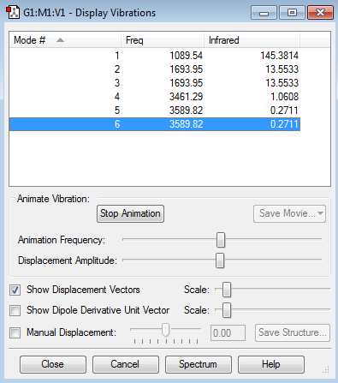This screenshot has height=383, width=338.
Task: Uncheck Show Displacement Vectors
Action: click(x=15, y=290)
